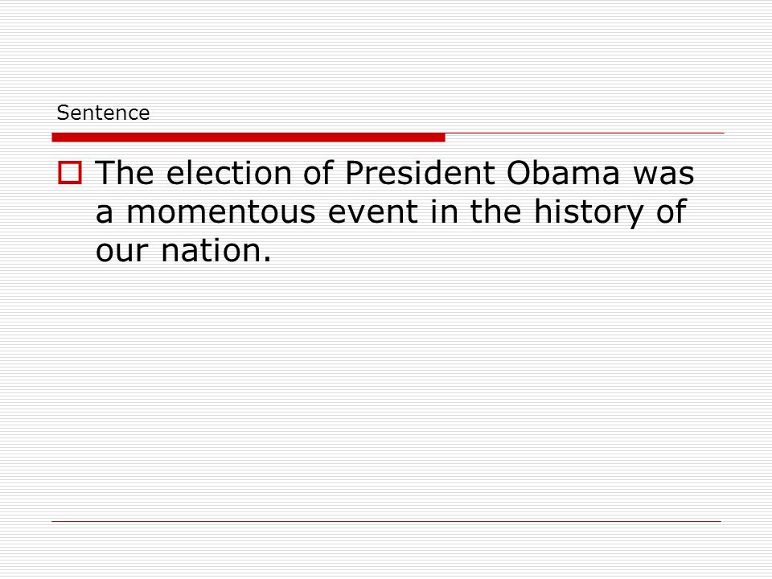Screen dimensions: 772x579
Task: Click the word 'the' before 'history'
Action: (496, 211)
